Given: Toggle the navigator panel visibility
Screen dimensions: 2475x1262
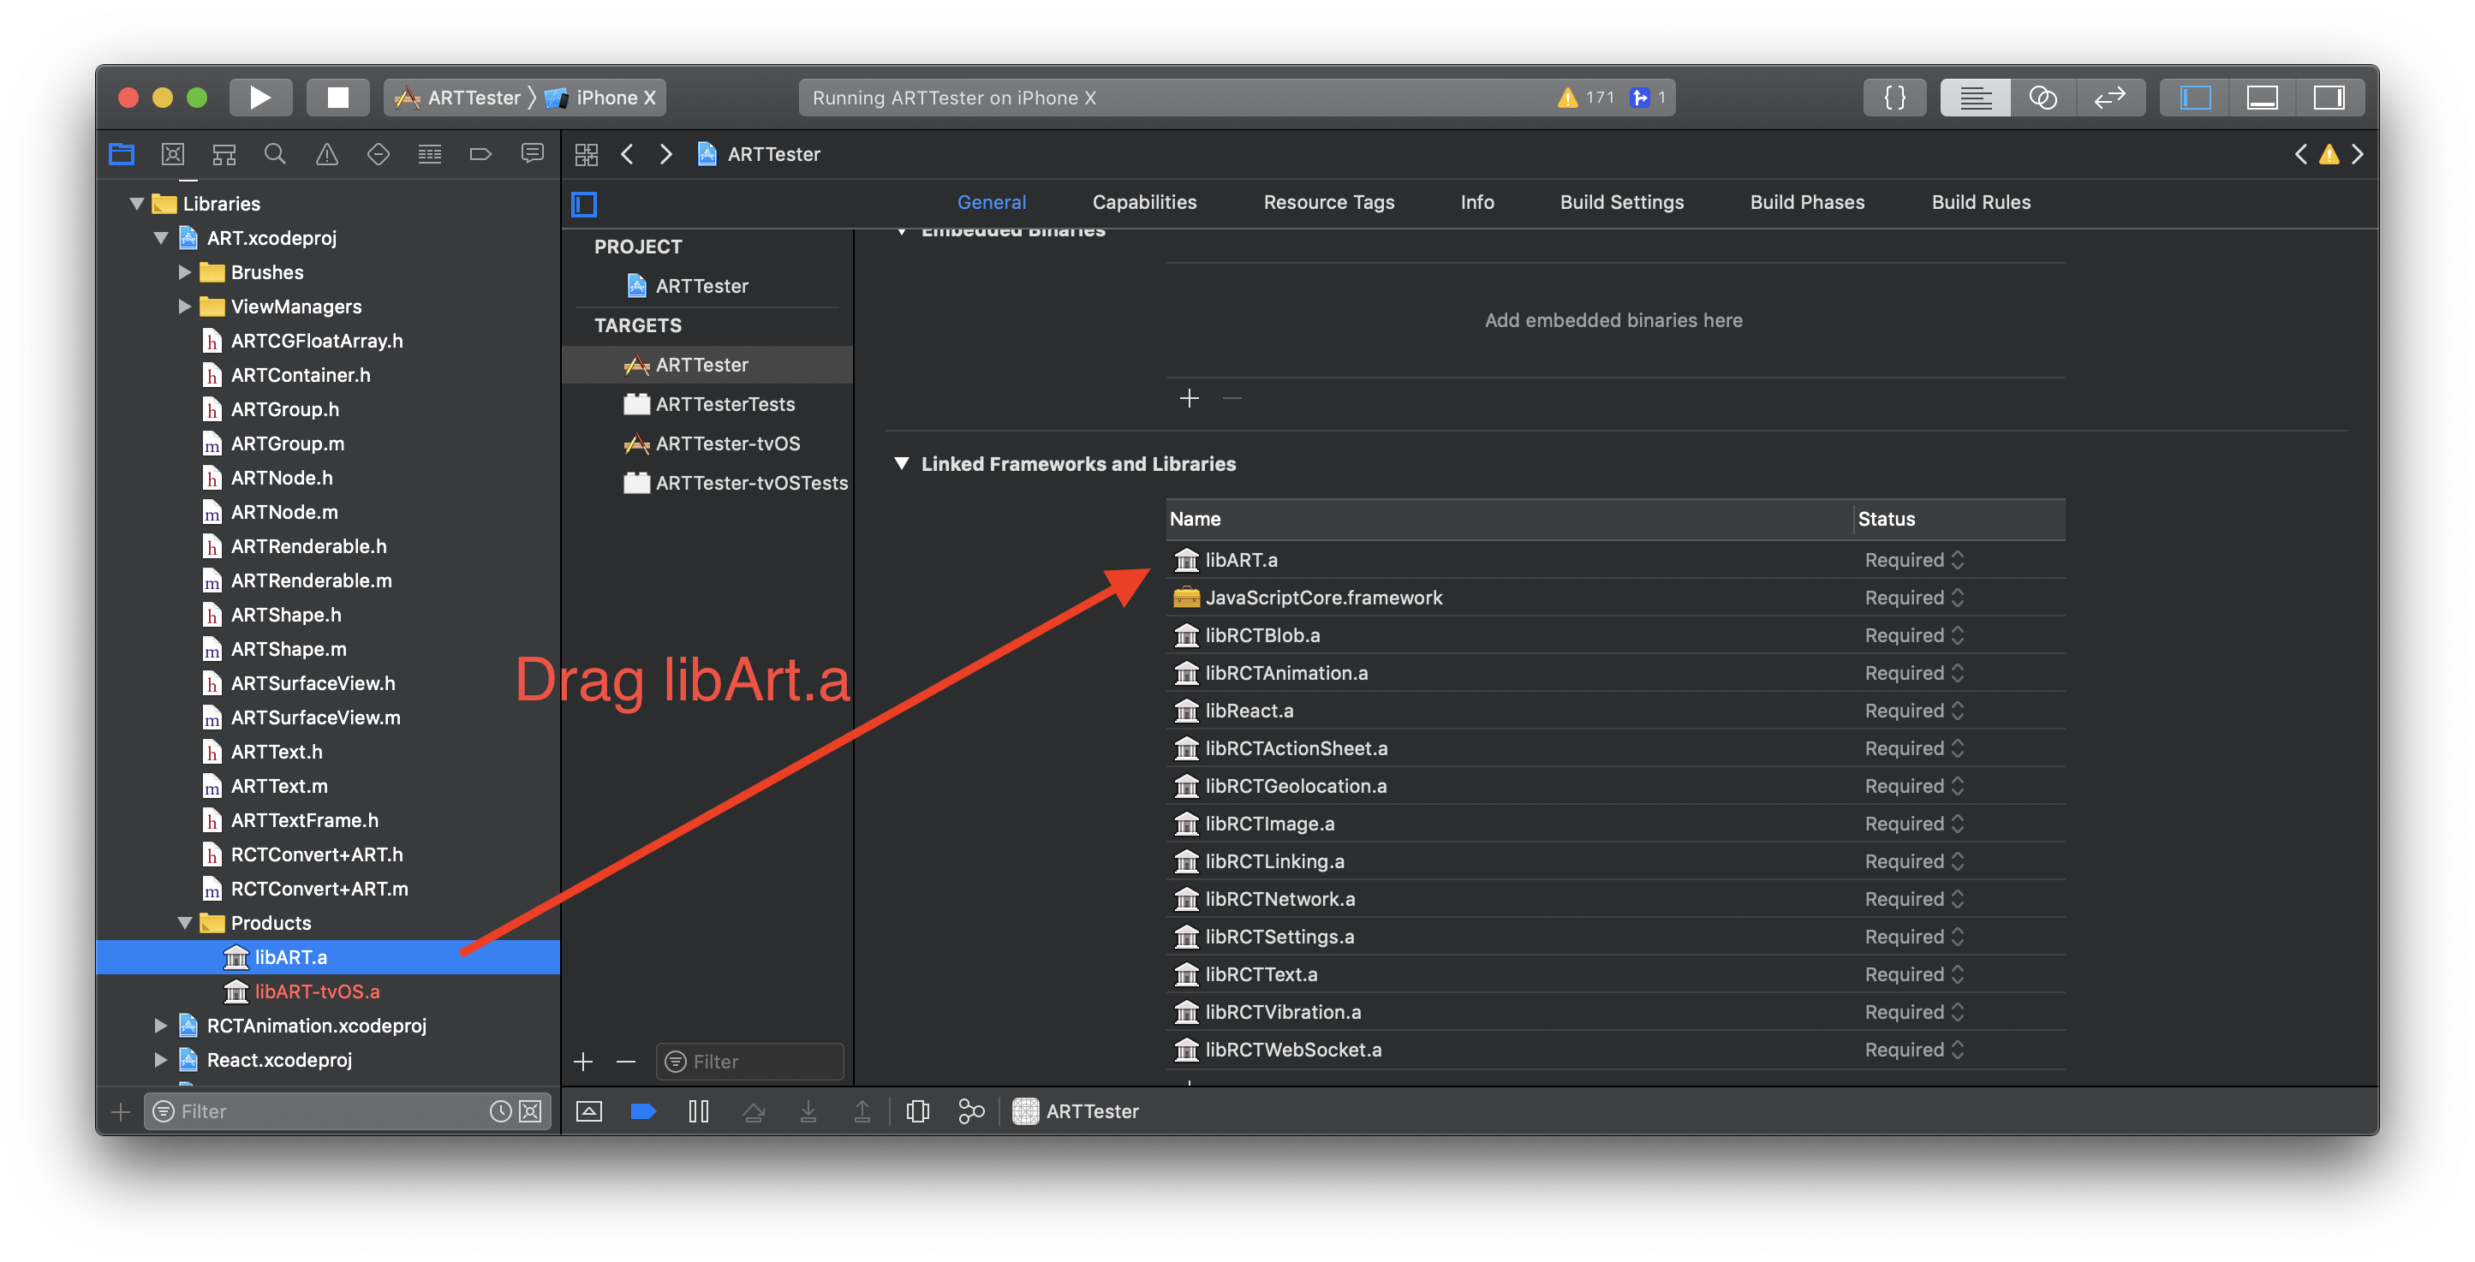Looking at the screenshot, I should point(2196,97).
